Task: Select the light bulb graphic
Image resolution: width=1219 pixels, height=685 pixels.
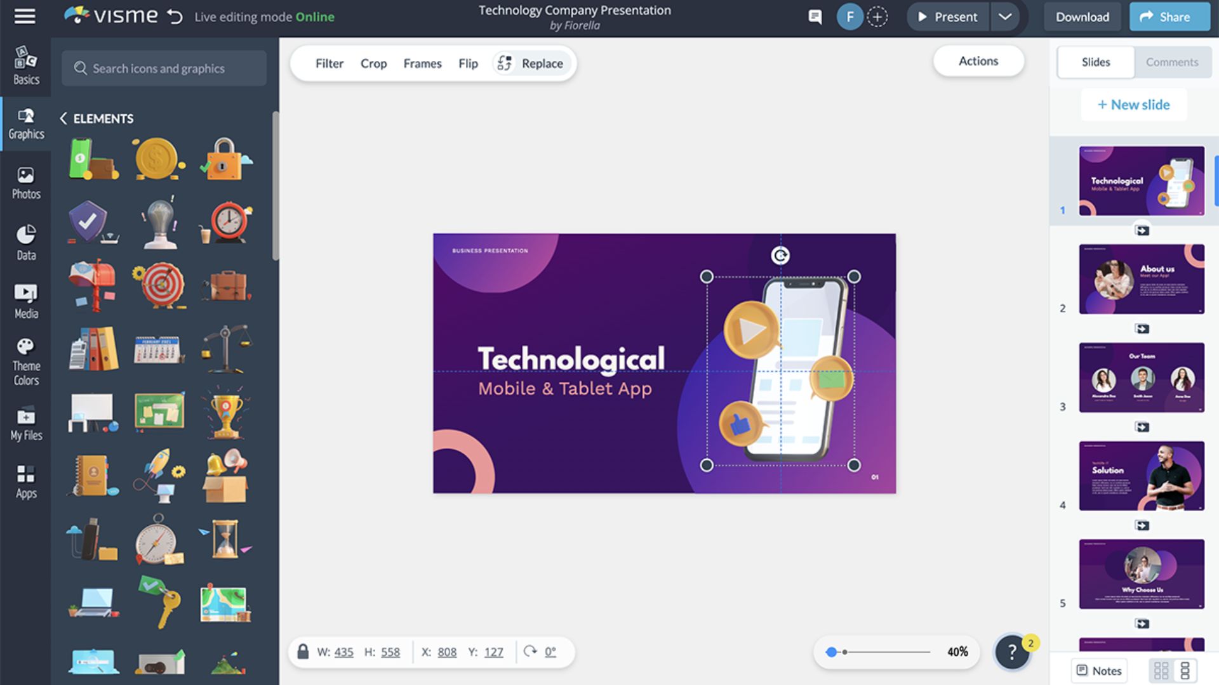Action: pos(159,222)
